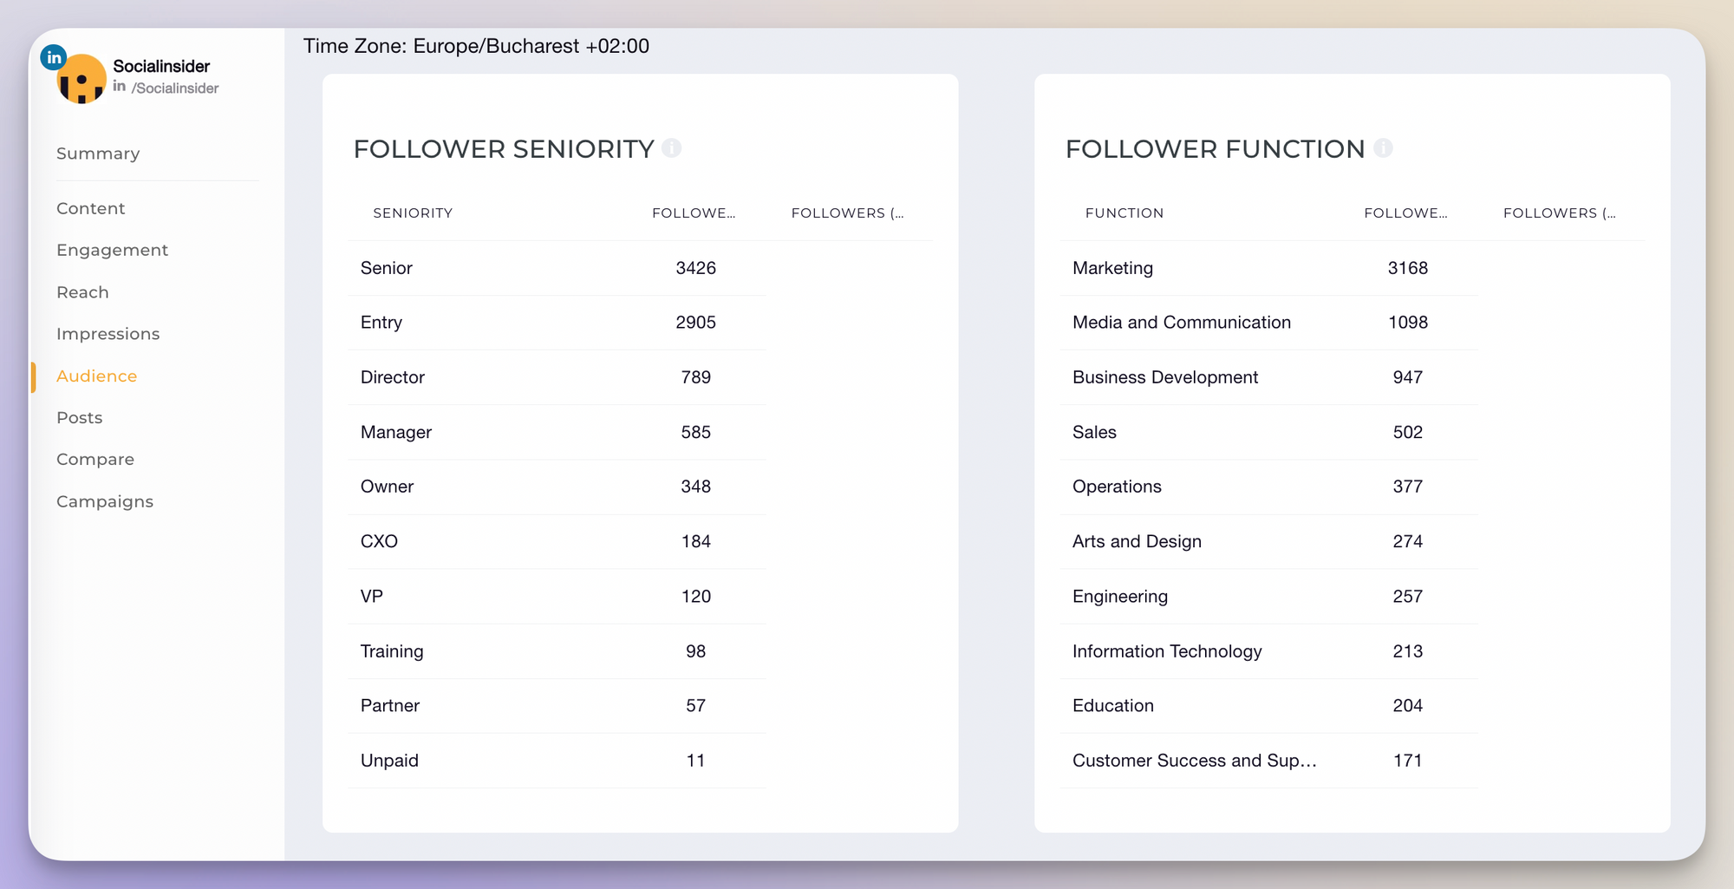Select the Sales function row
The height and width of the screenshot is (889, 1734).
point(1268,432)
